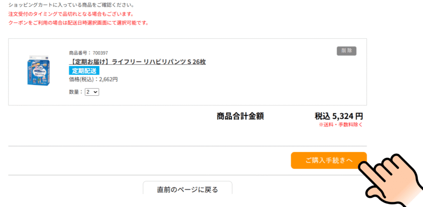Click the ショッピングカート confirmation text at top

tap(72, 5)
